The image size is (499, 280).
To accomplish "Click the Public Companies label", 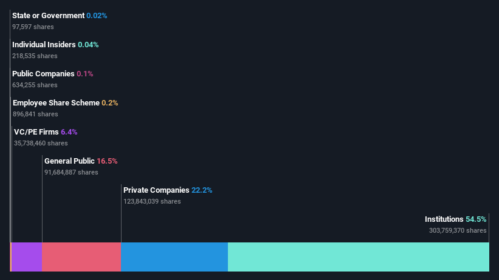I will 43,74.
